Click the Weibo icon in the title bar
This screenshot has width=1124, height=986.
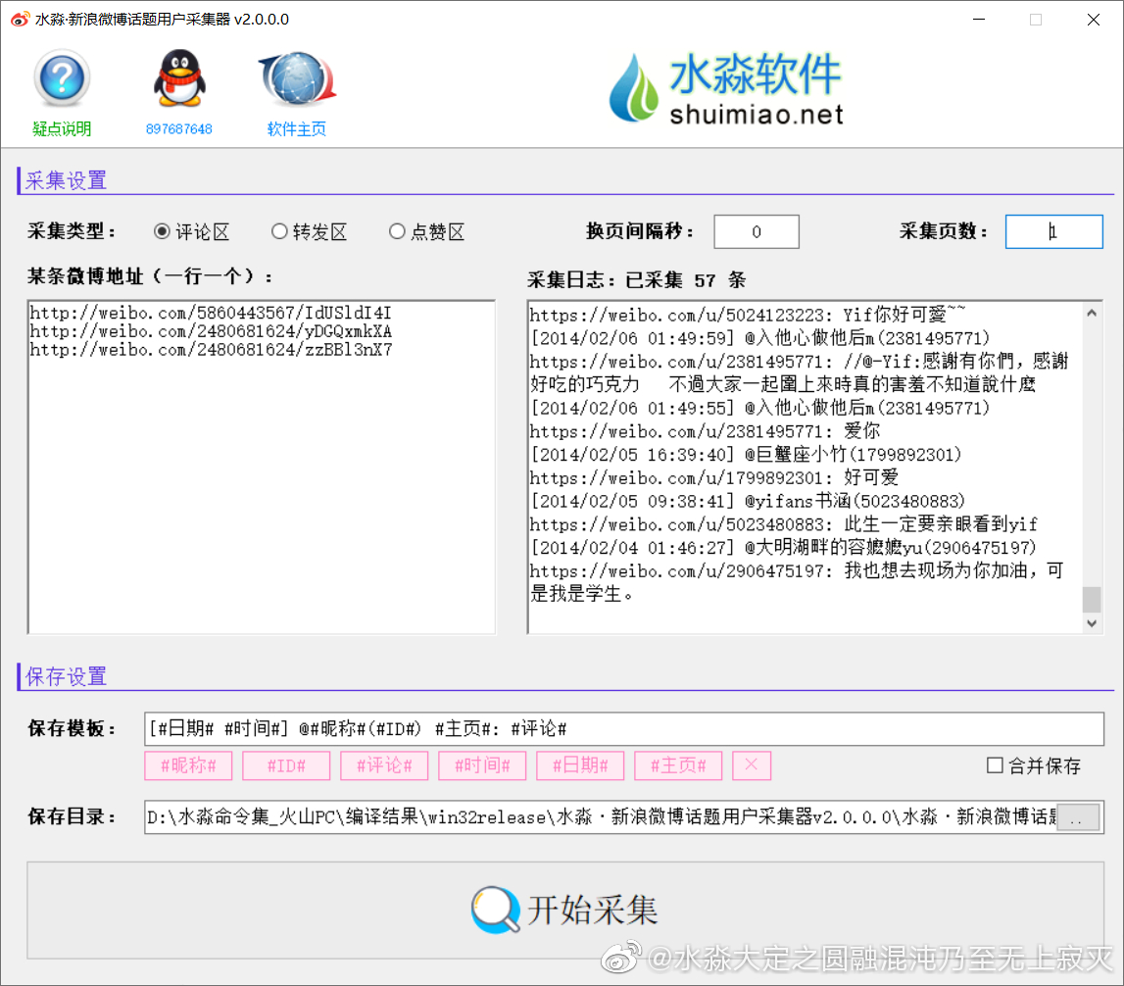20,19
